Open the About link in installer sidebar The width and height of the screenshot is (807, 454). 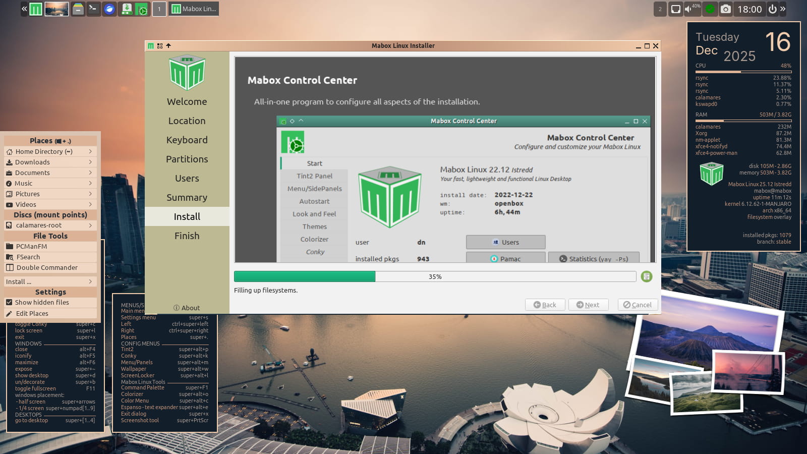point(187,308)
